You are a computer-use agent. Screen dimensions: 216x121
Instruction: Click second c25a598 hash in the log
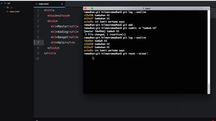click(x=88, y=44)
